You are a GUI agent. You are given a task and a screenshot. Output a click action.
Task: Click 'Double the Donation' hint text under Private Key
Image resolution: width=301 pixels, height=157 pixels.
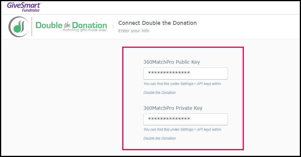click(159, 138)
